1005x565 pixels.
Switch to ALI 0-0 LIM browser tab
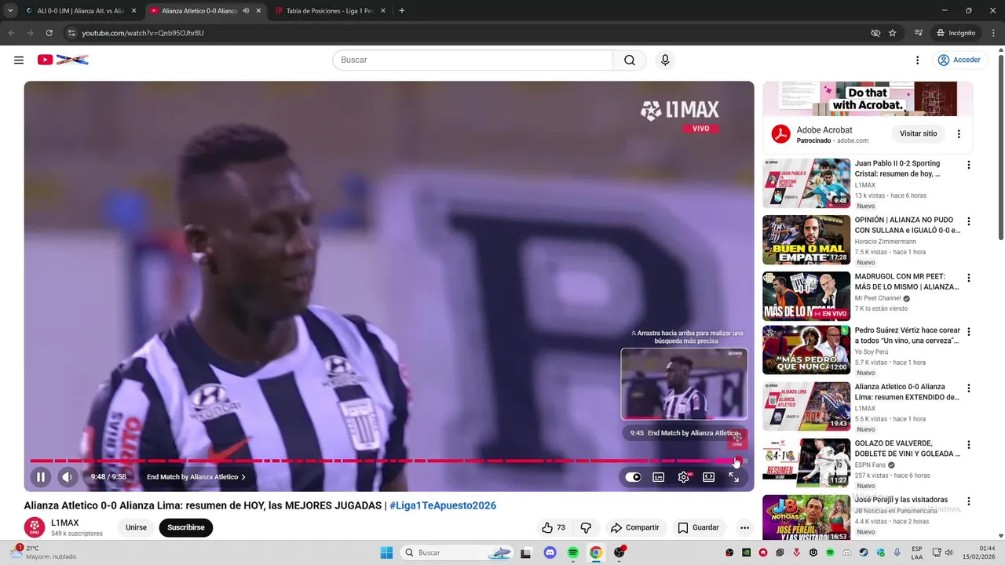coord(80,11)
